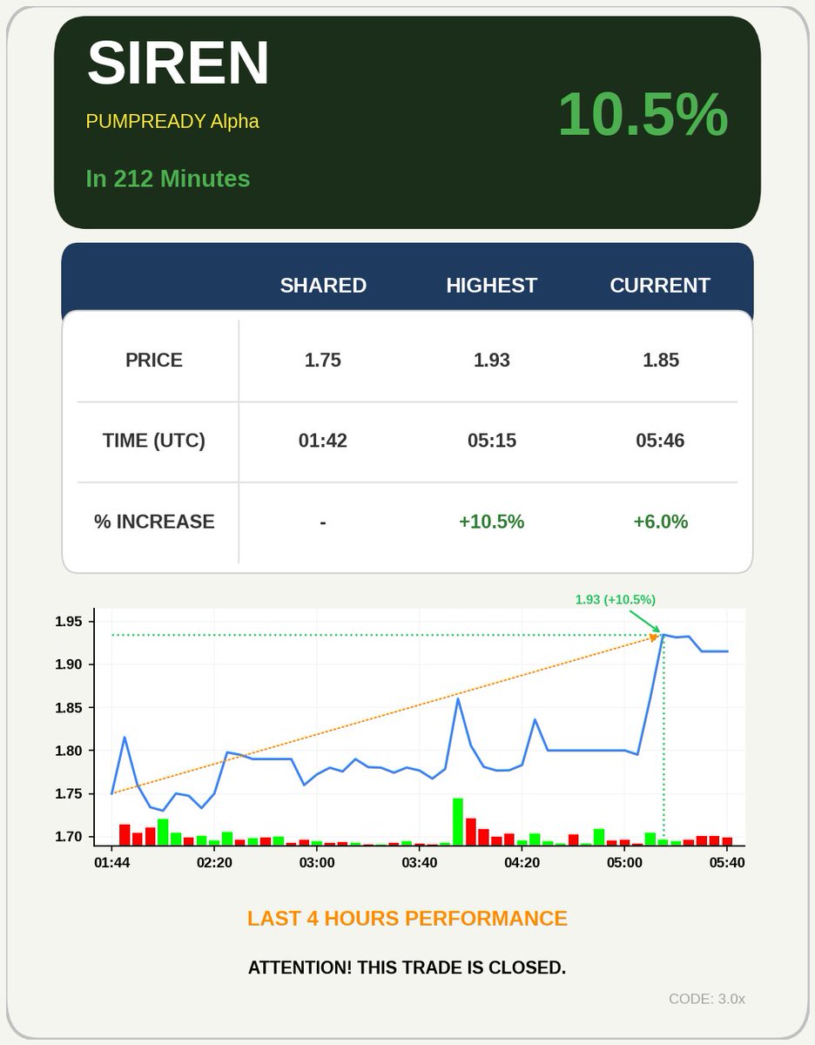The image size is (815, 1045).
Task: Click the 03:40 x-axis label
Action: click(420, 862)
